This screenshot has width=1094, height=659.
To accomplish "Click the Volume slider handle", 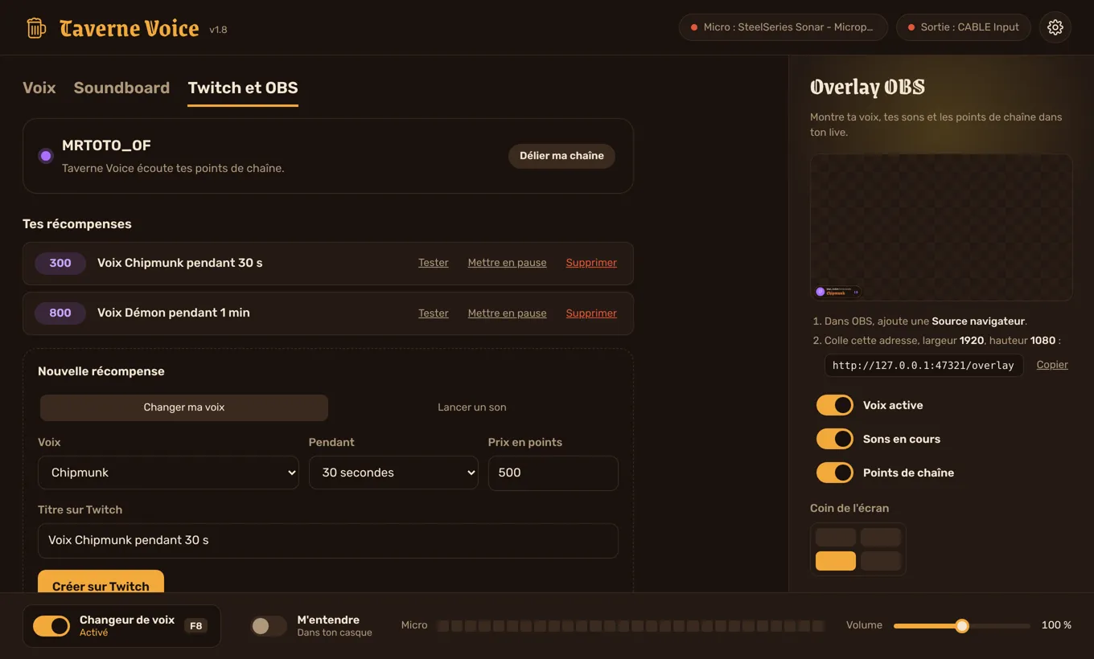I will [962, 626].
